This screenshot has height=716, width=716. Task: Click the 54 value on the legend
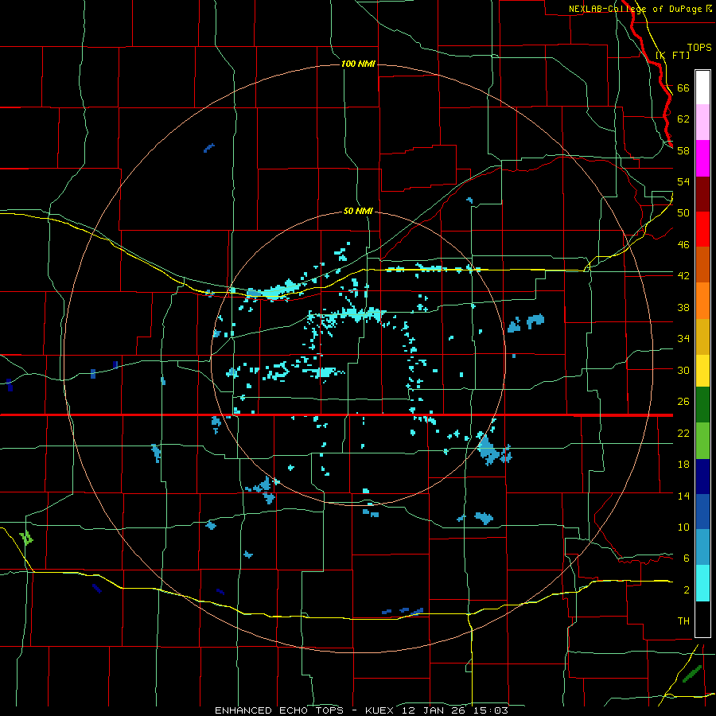(x=683, y=181)
